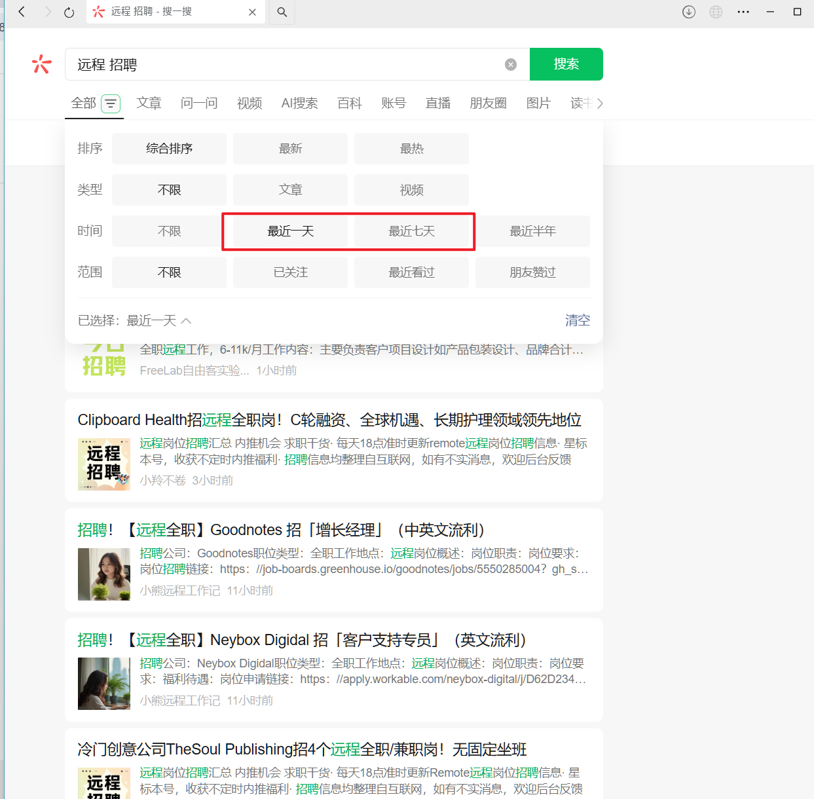Screen dimensions: 814x799
Task: Go back using the browser back arrow
Action: (x=22, y=12)
